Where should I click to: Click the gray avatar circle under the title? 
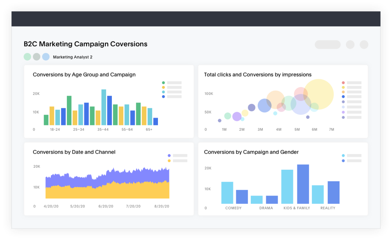(x=36, y=57)
